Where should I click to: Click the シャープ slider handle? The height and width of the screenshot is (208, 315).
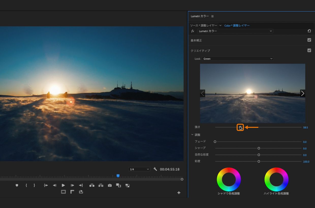[x=259, y=148]
